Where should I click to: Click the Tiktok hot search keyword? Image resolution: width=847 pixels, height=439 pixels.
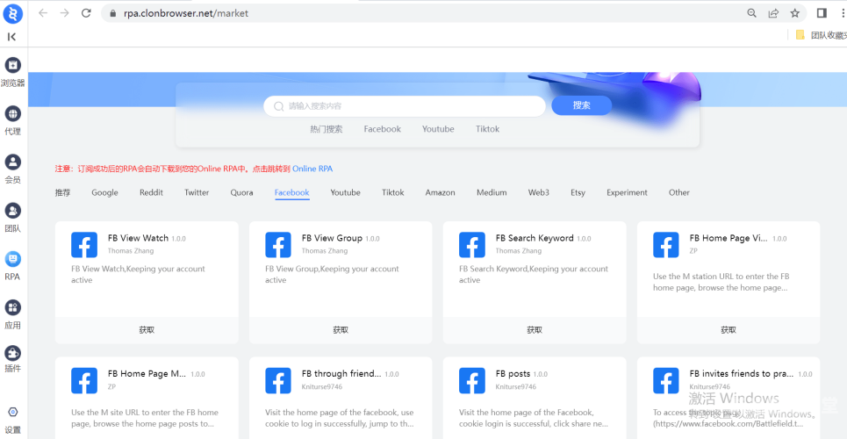tap(487, 129)
